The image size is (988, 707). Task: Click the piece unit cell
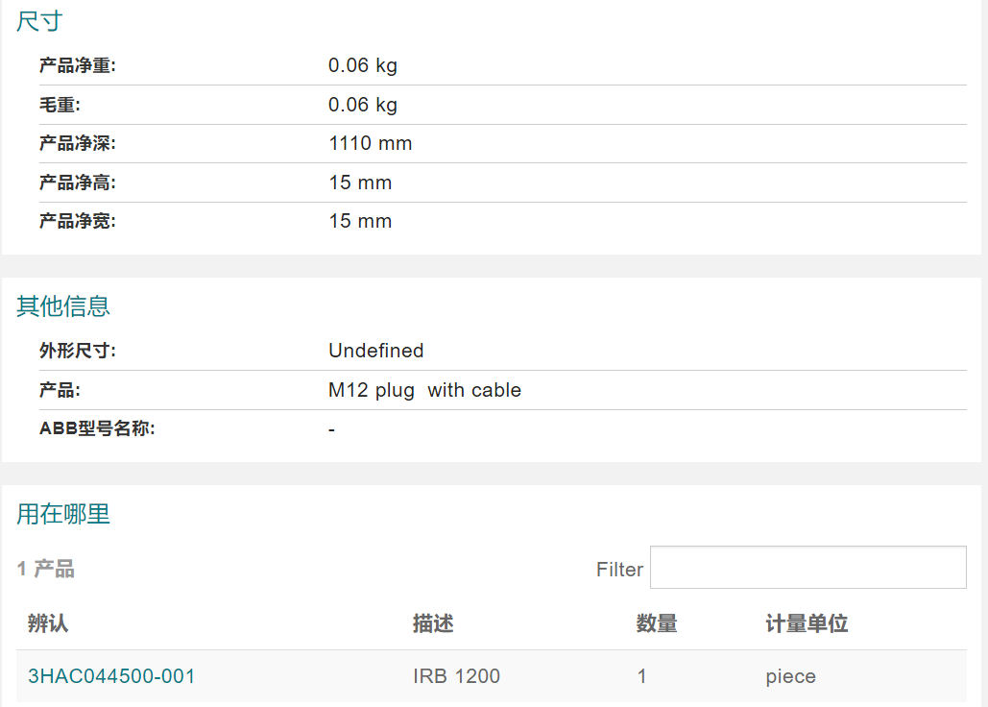click(791, 677)
